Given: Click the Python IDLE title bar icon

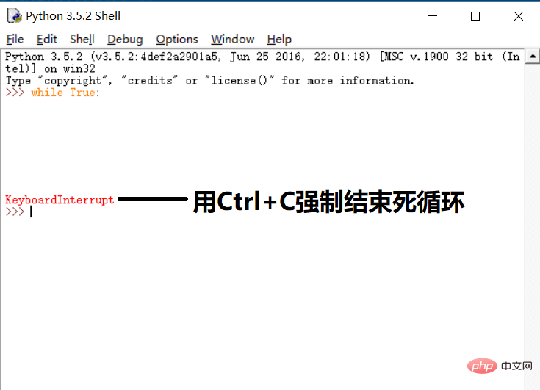Looking at the screenshot, I should coord(15,16).
